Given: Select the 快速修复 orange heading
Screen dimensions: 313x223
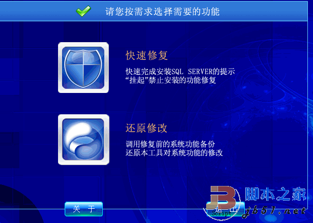Looking at the screenshot, I should click(147, 55).
